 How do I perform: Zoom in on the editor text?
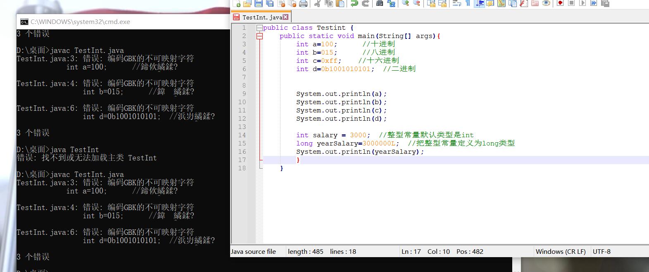point(405,3)
